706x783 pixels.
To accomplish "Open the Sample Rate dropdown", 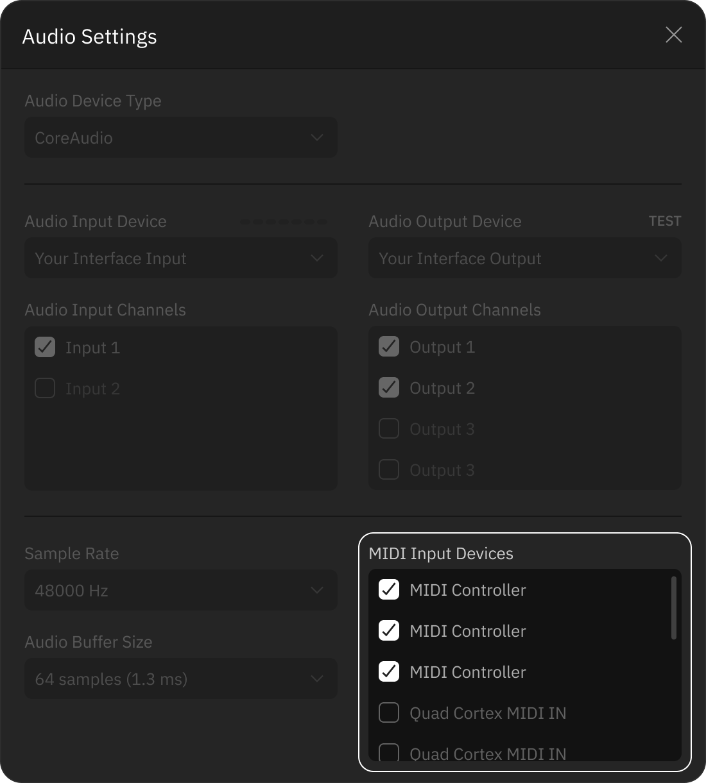I will (180, 590).
